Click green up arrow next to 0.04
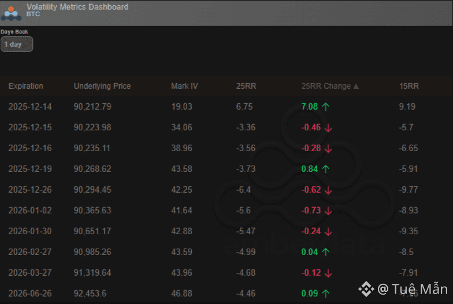 point(326,252)
